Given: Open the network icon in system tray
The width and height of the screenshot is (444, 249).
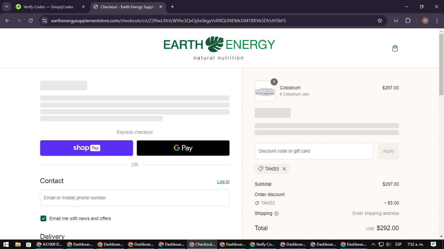Looking at the screenshot, I should point(381,244).
